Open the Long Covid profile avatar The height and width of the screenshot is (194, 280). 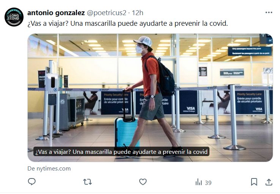click(x=14, y=17)
